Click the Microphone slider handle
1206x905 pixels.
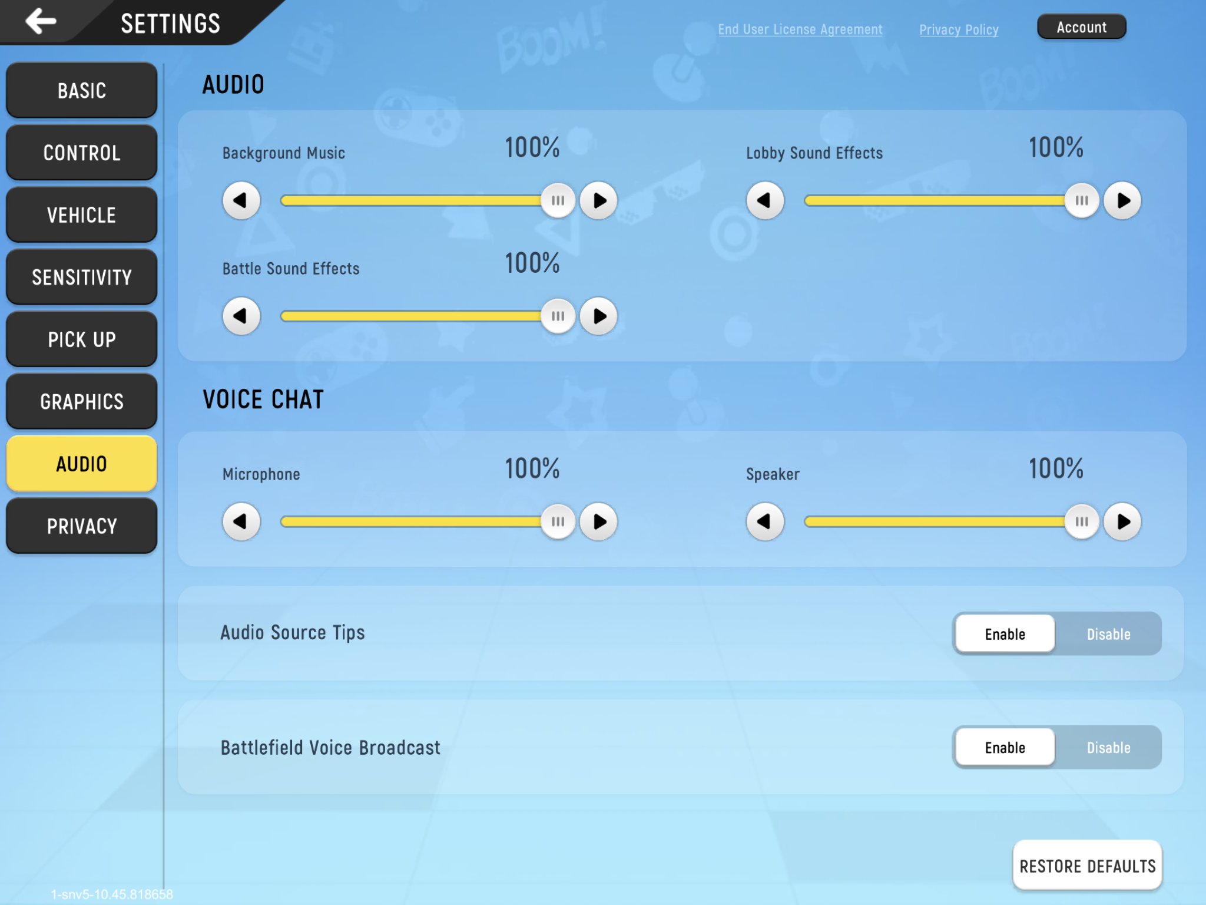[558, 521]
